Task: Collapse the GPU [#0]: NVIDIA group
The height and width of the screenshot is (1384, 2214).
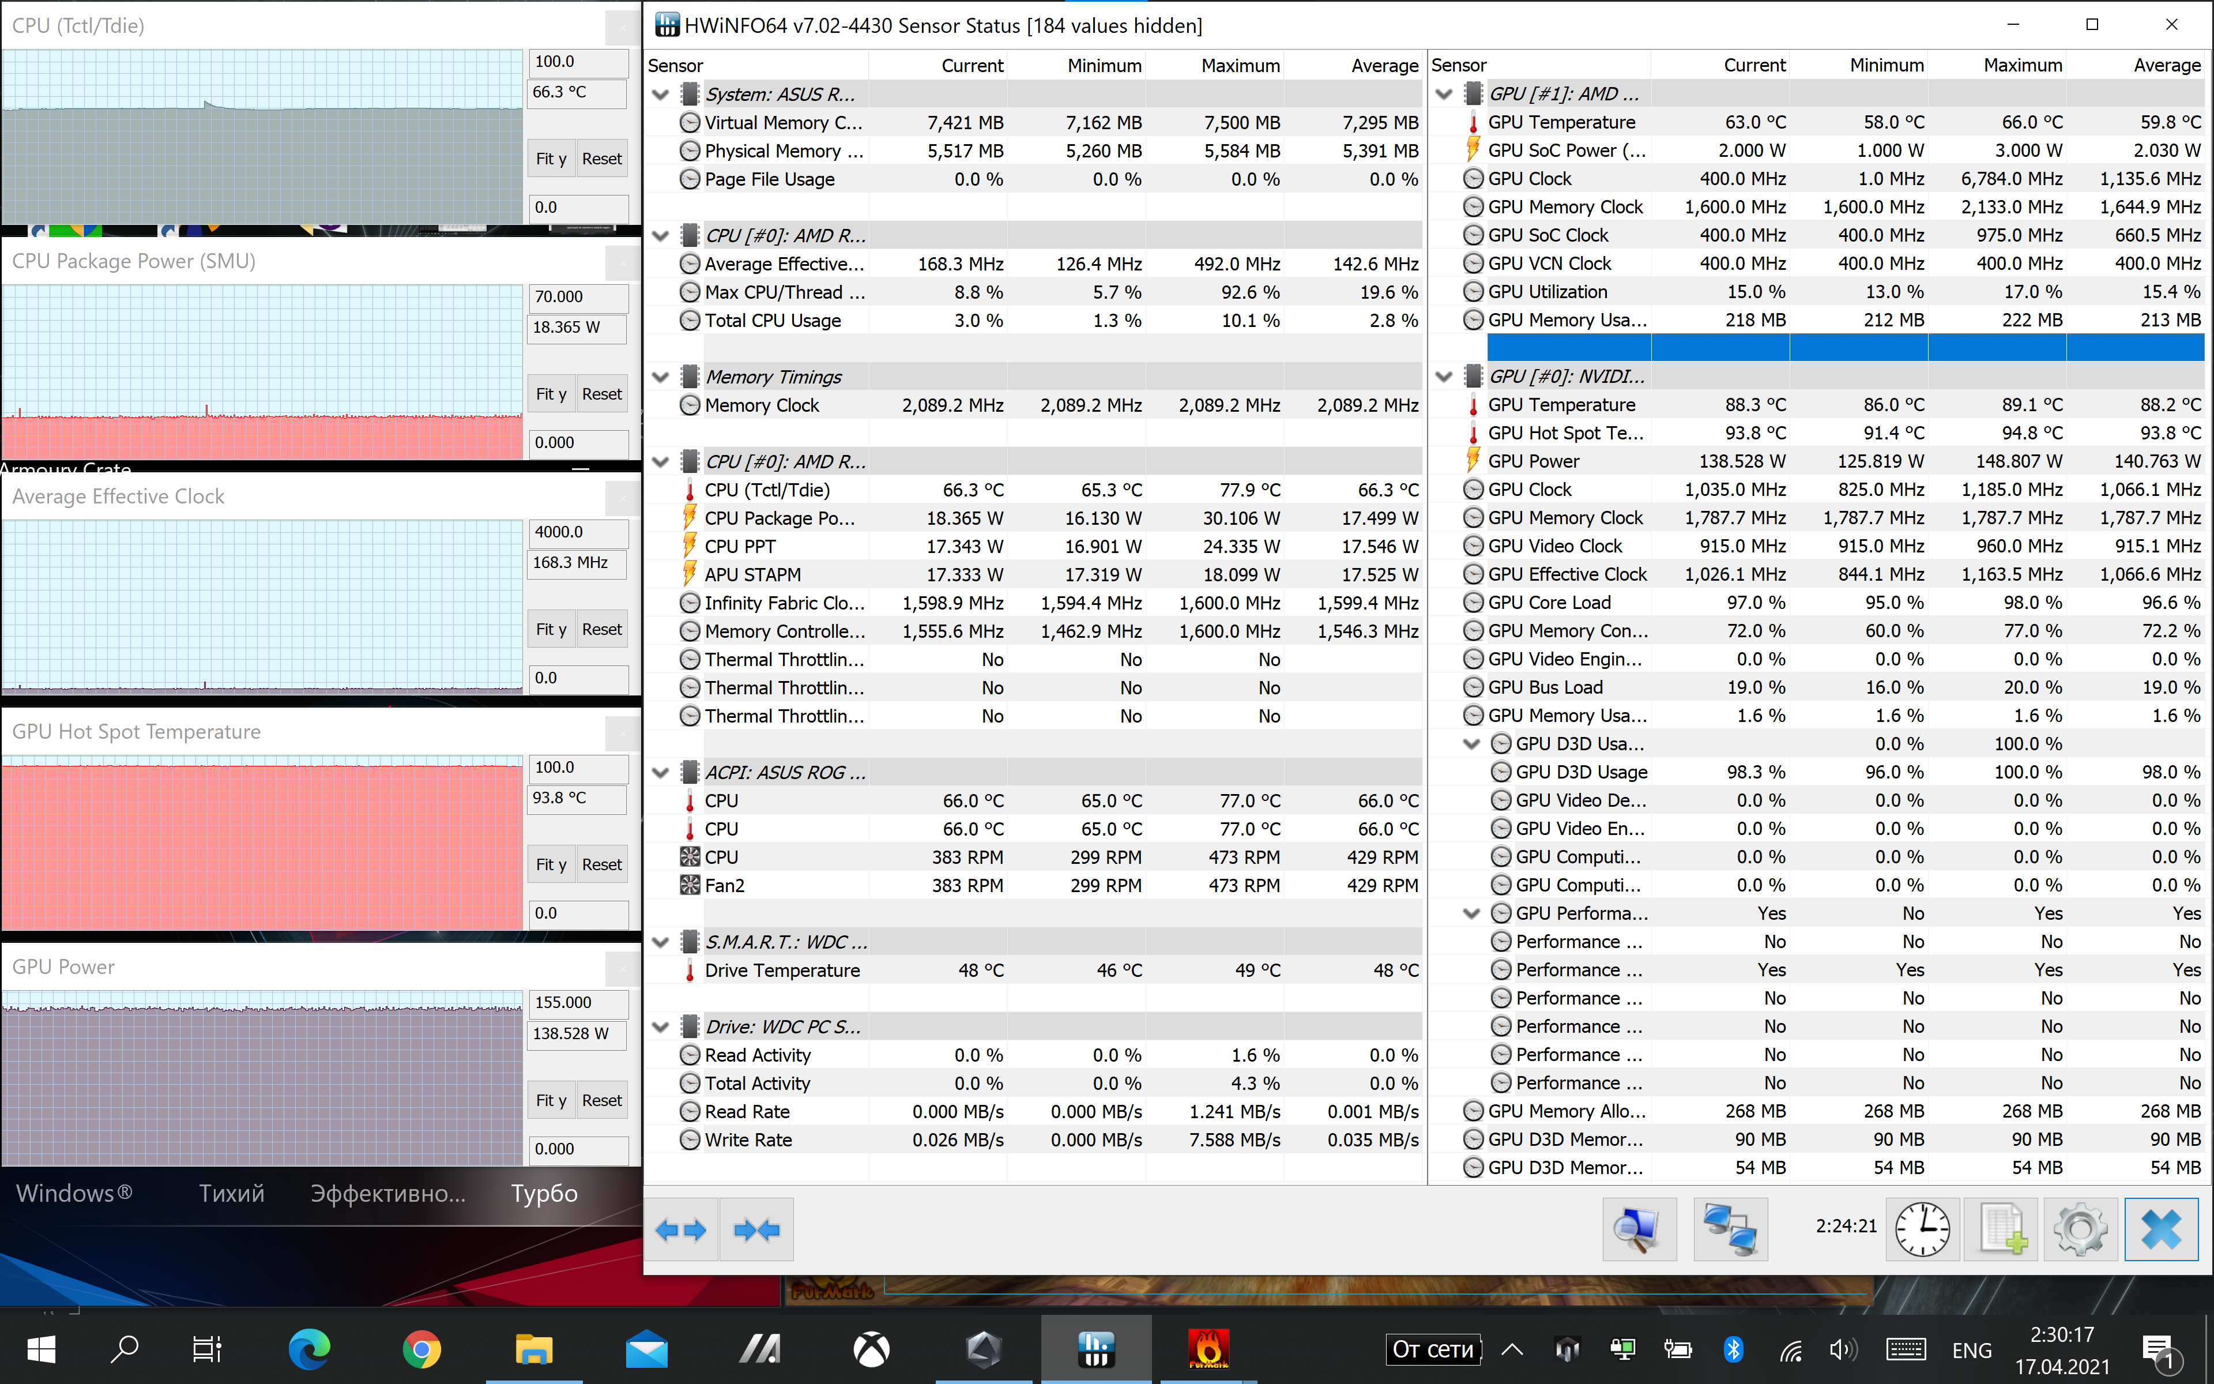Action: coord(1445,376)
